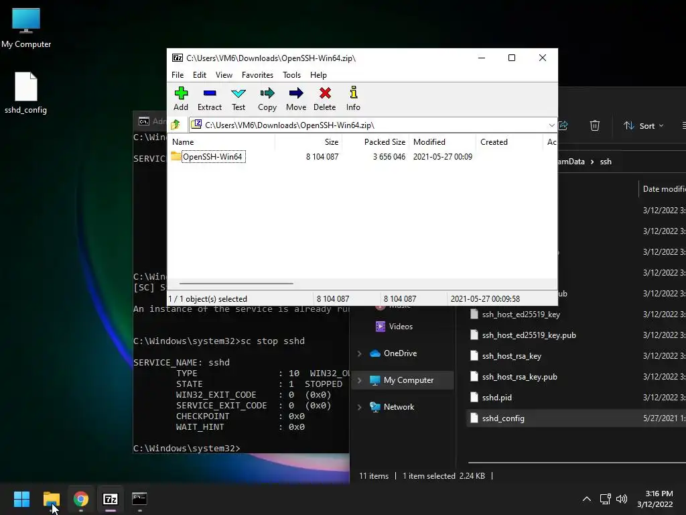Open the Sort dropdown in File Explorer
686x515 pixels.
[x=644, y=125]
